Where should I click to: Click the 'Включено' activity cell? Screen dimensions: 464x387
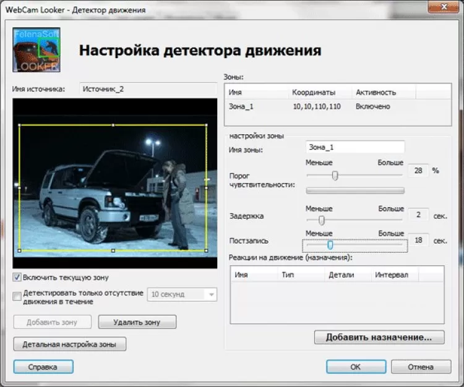click(x=373, y=106)
